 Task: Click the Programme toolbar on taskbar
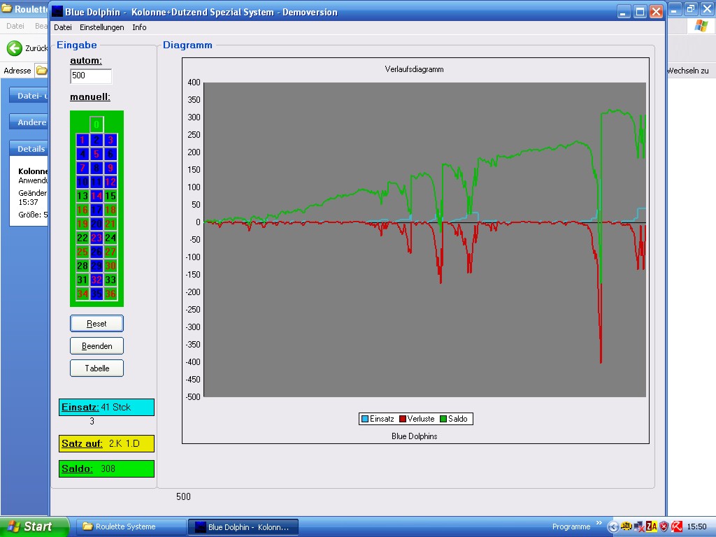[571, 527]
